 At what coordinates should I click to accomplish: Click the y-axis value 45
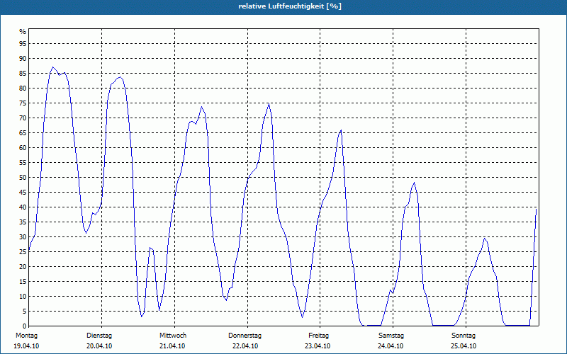(23, 192)
